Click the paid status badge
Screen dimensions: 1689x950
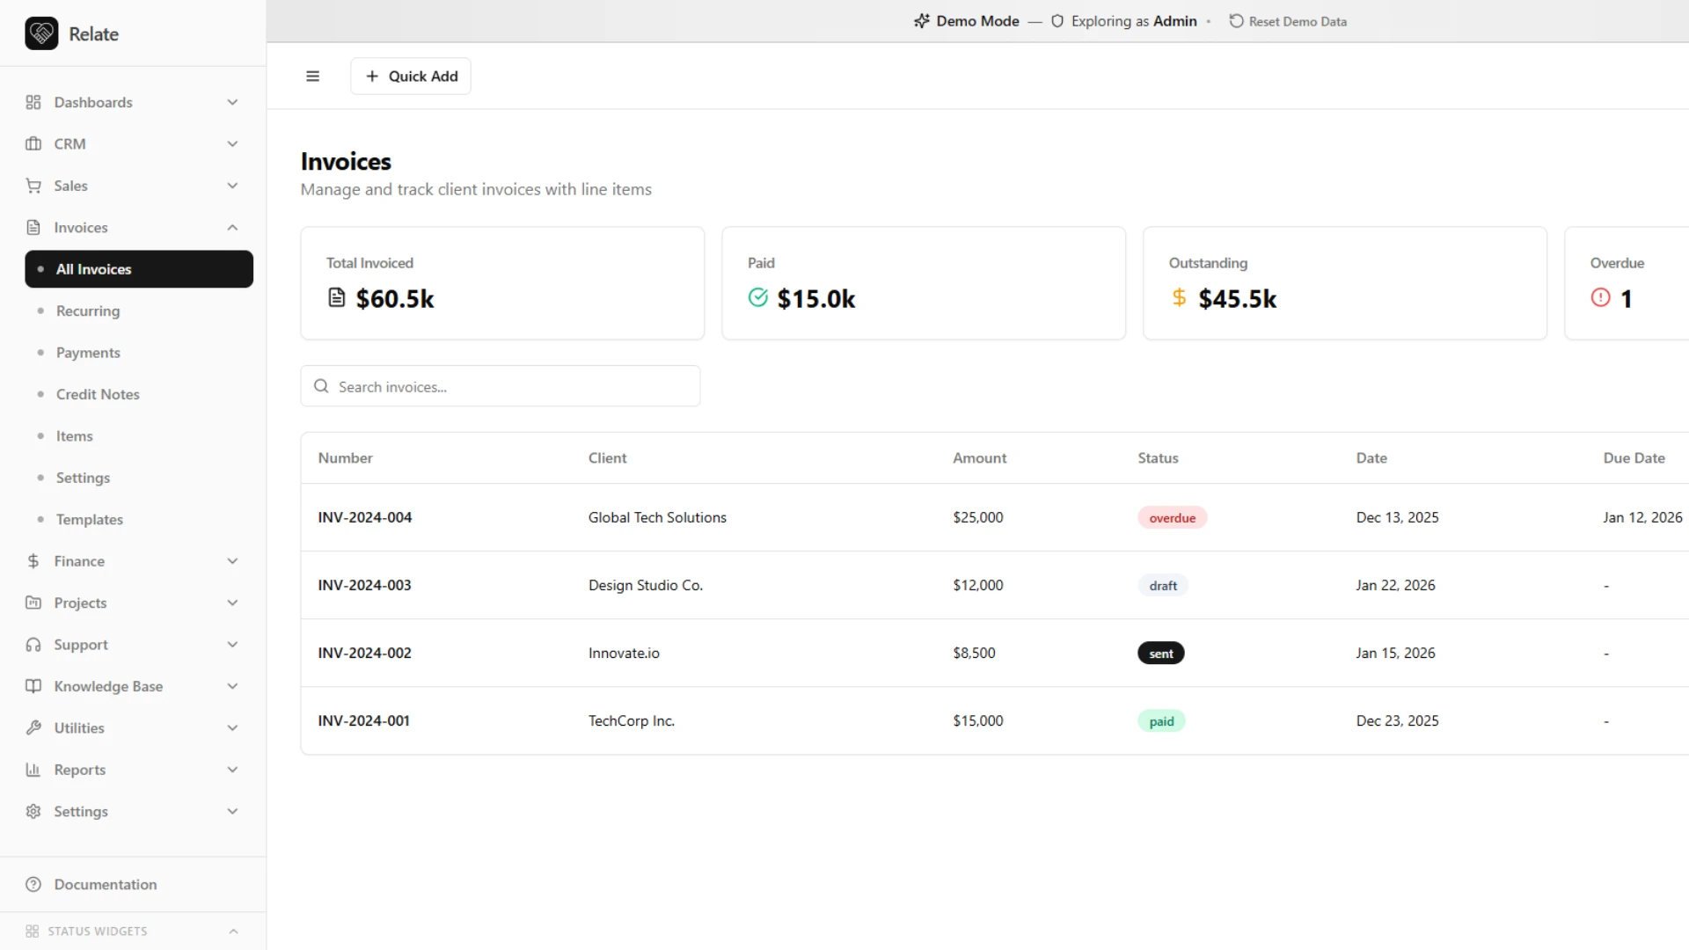(1161, 720)
